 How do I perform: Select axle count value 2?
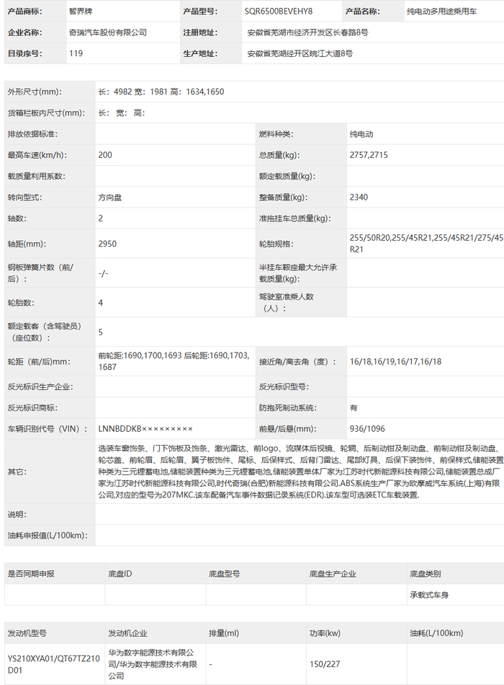click(100, 218)
